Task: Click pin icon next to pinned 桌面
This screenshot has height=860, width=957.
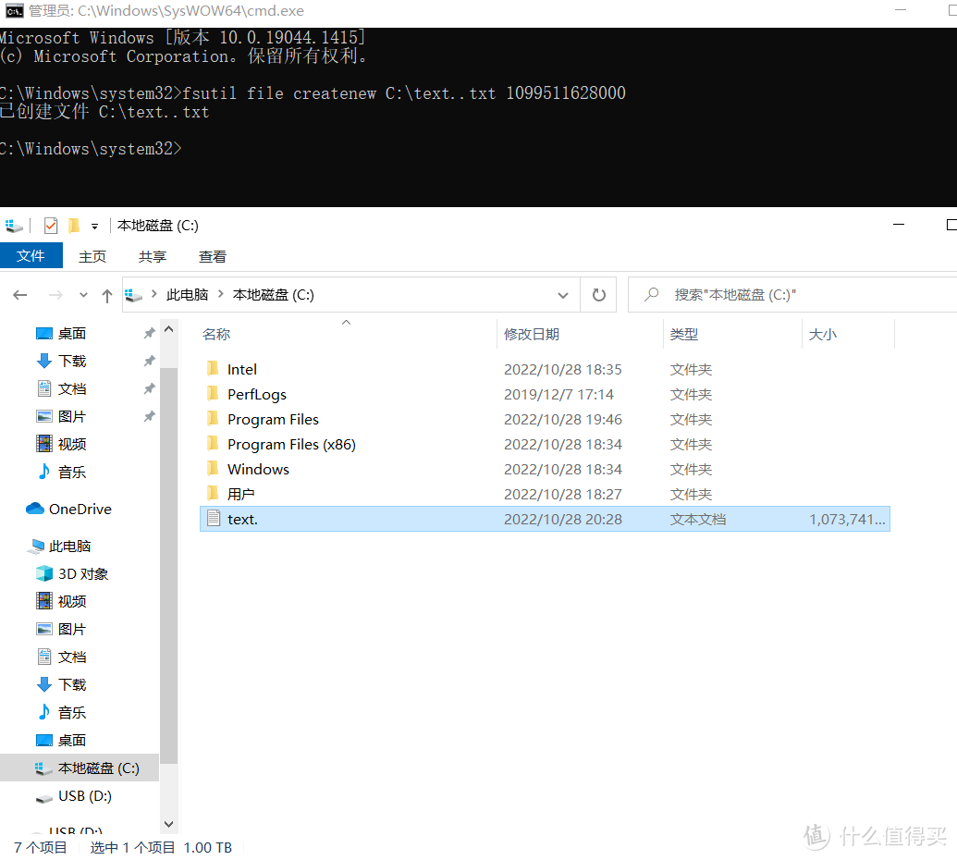Action: point(149,333)
